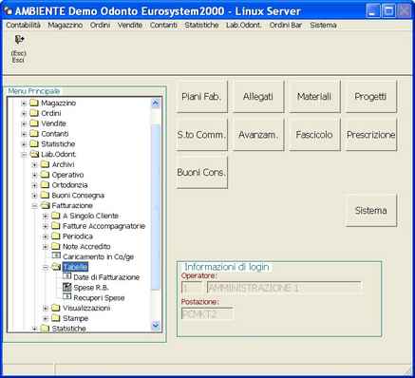
Task: Click the Stampe folder icon
Action: tap(56, 318)
